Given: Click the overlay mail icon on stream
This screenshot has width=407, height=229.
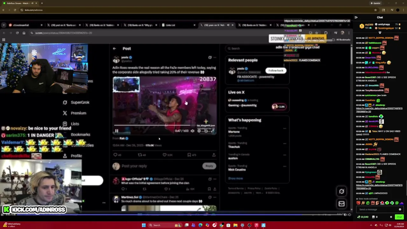Looking at the screenshot, I should click(x=341, y=204).
